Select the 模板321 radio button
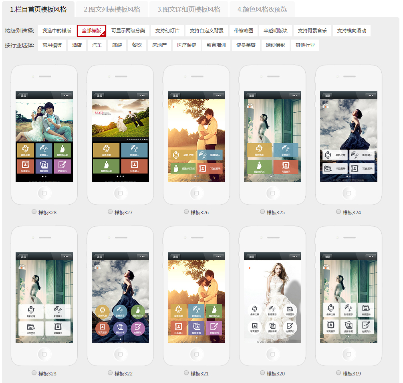 186,373
